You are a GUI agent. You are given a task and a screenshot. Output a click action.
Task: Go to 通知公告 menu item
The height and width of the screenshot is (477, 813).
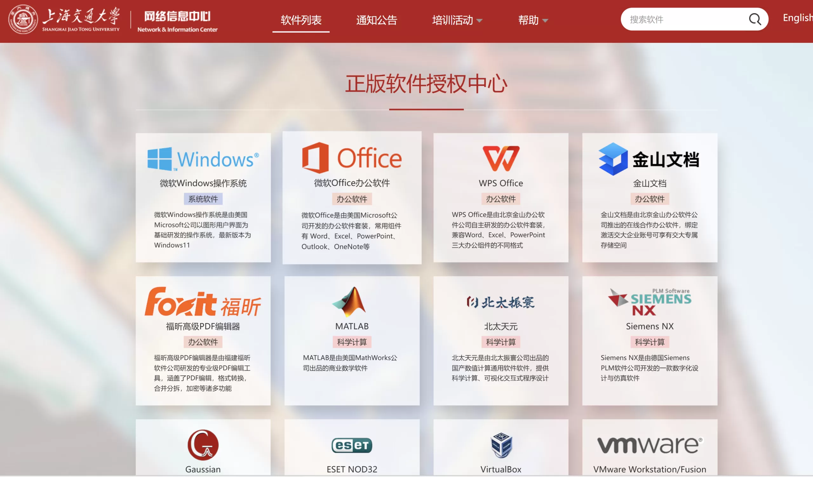377,20
